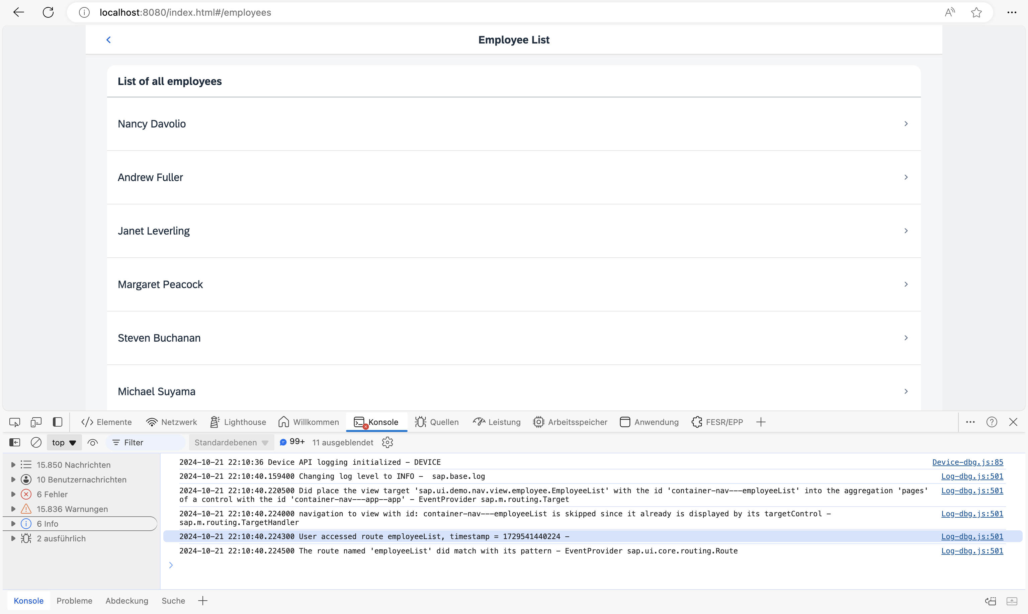Select Janet Leverling list item
1028x614 pixels.
coord(514,231)
